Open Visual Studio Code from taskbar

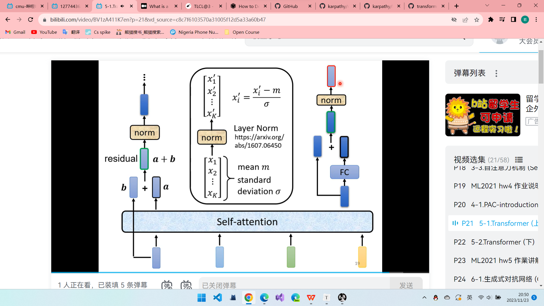pyautogui.click(x=217, y=297)
